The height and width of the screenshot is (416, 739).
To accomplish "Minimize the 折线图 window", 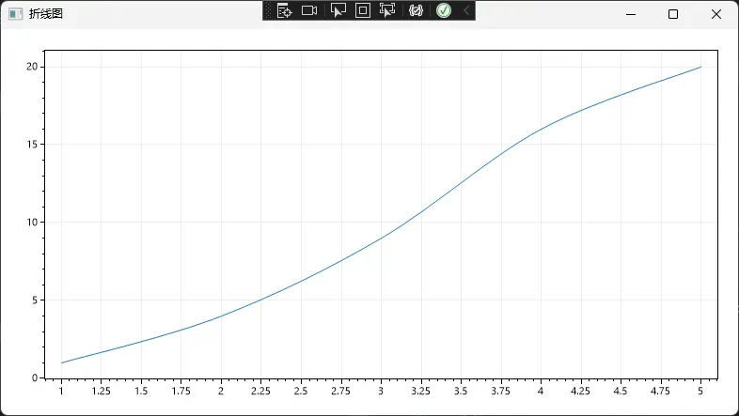I will (x=631, y=14).
